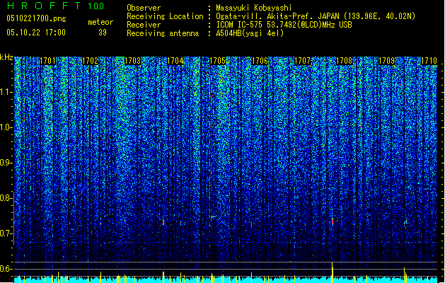Click the 'meteor' label

100,22
